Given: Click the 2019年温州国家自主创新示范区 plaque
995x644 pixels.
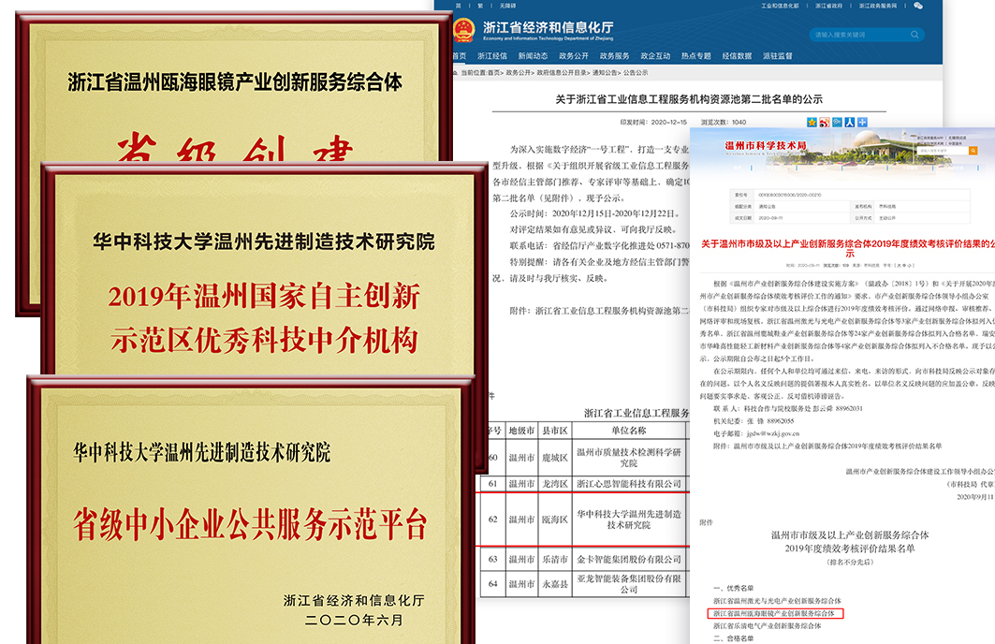Looking at the screenshot, I should pos(263,269).
